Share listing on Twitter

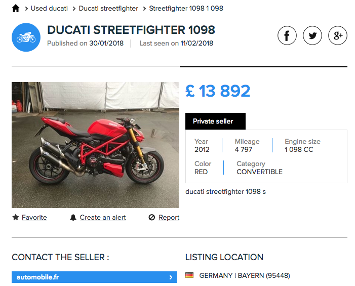312,36
